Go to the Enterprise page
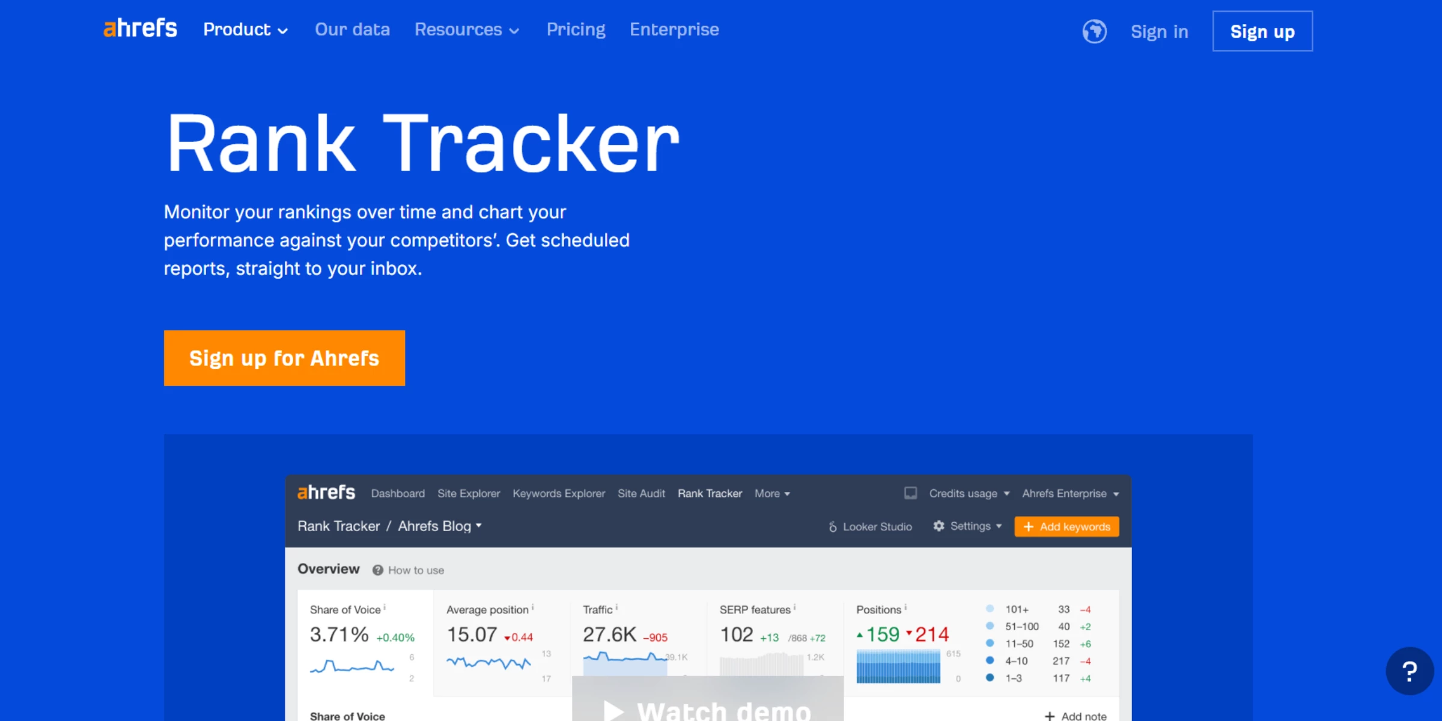The image size is (1442, 721). pyautogui.click(x=674, y=29)
